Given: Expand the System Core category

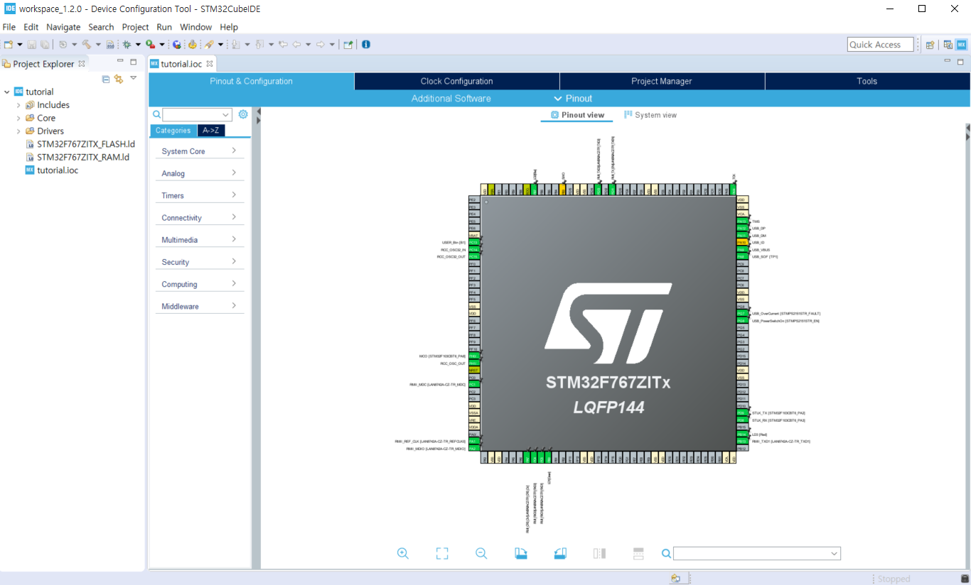Looking at the screenshot, I should tap(200, 151).
